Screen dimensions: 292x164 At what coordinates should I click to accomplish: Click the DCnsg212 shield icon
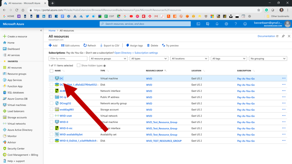pos(57,103)
